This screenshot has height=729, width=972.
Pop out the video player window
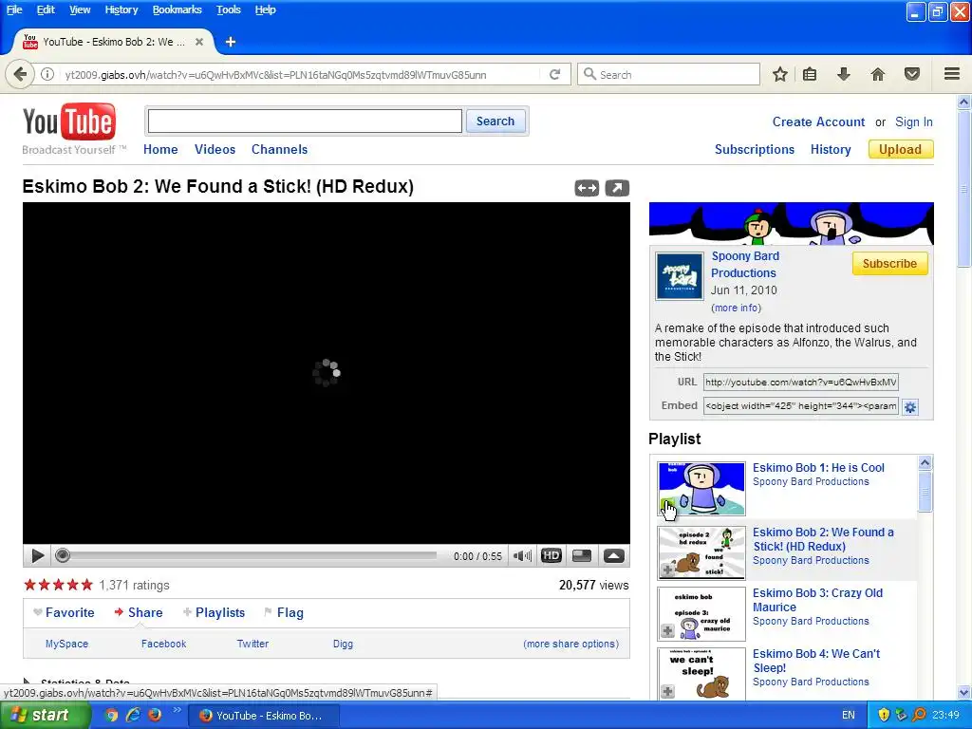[617, 188]
